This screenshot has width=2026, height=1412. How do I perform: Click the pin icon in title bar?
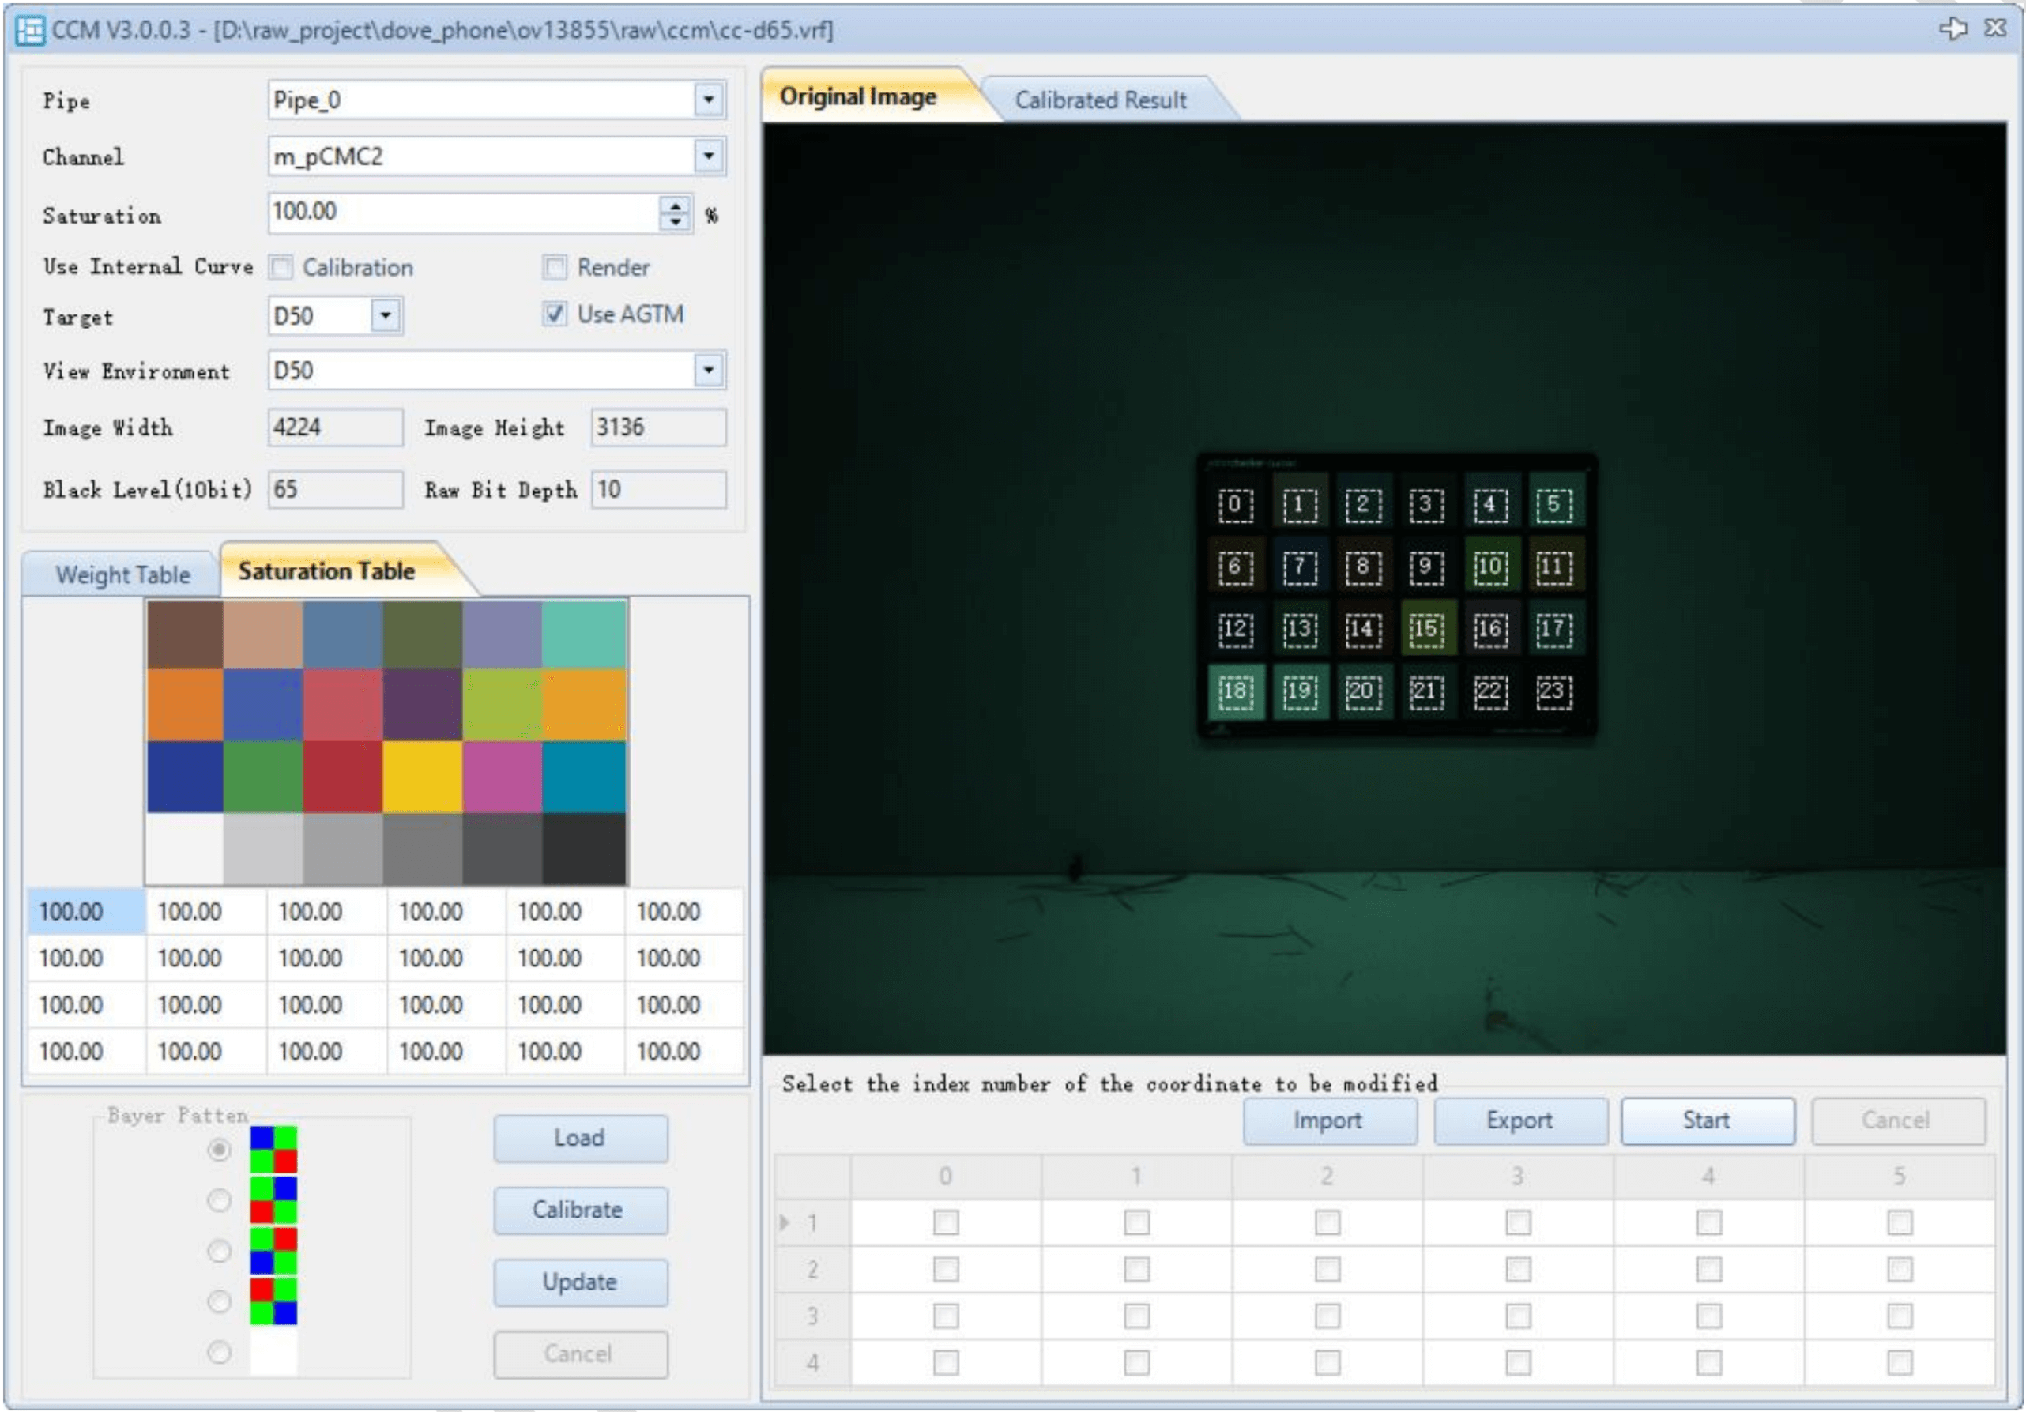(x=1953, y=28)
